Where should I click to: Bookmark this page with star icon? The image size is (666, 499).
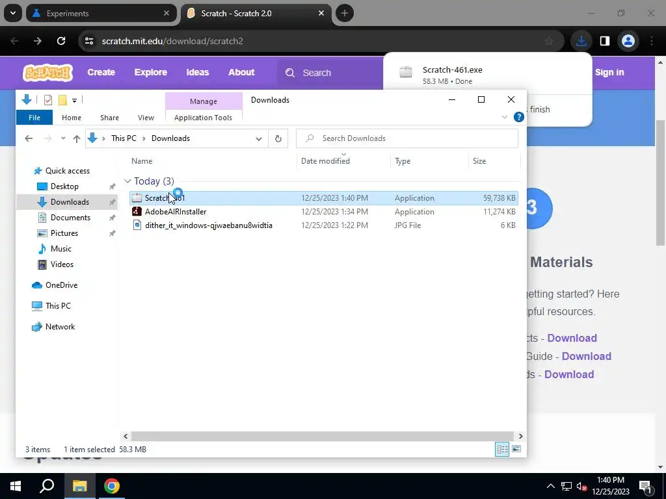pyautogui.click(x=549, y=41)
